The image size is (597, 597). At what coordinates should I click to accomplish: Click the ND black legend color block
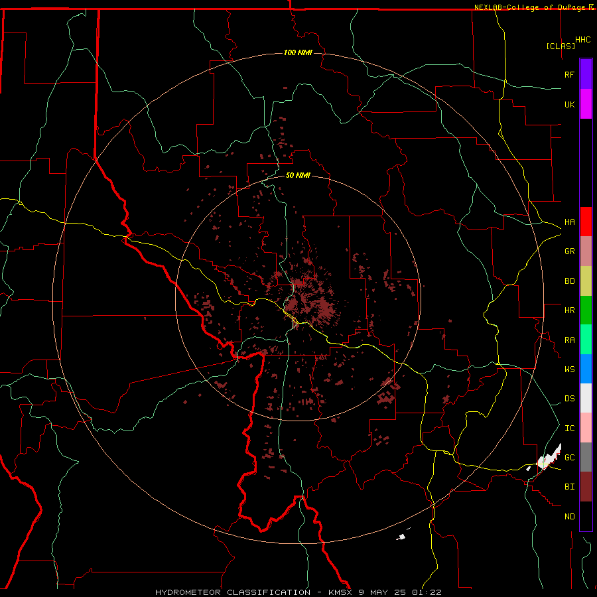[586, 516]
